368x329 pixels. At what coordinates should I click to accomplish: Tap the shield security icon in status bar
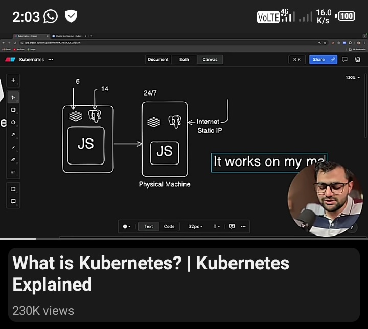click(71, 16)
